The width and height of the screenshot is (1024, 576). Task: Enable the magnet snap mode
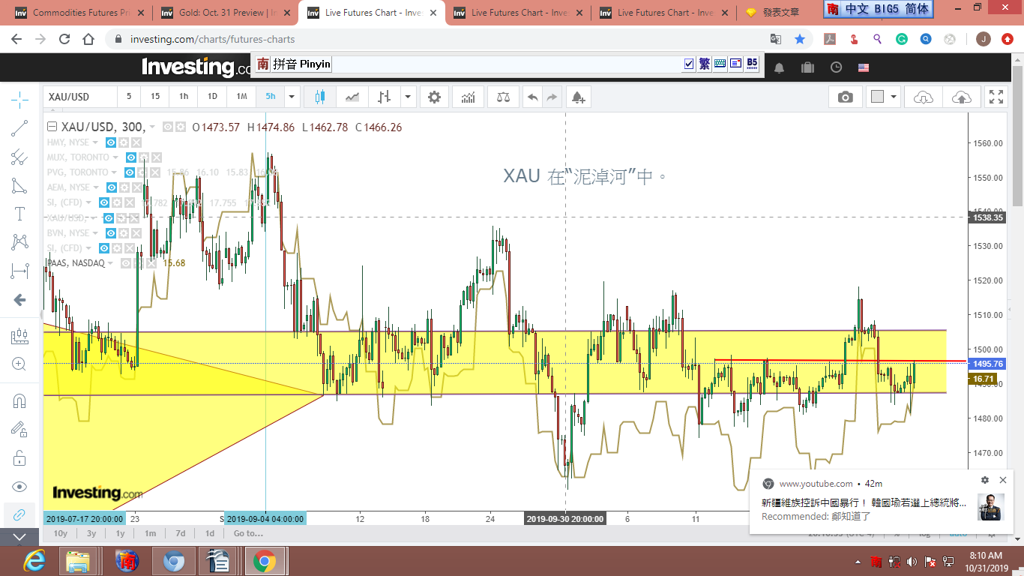(x=20, y=401)
